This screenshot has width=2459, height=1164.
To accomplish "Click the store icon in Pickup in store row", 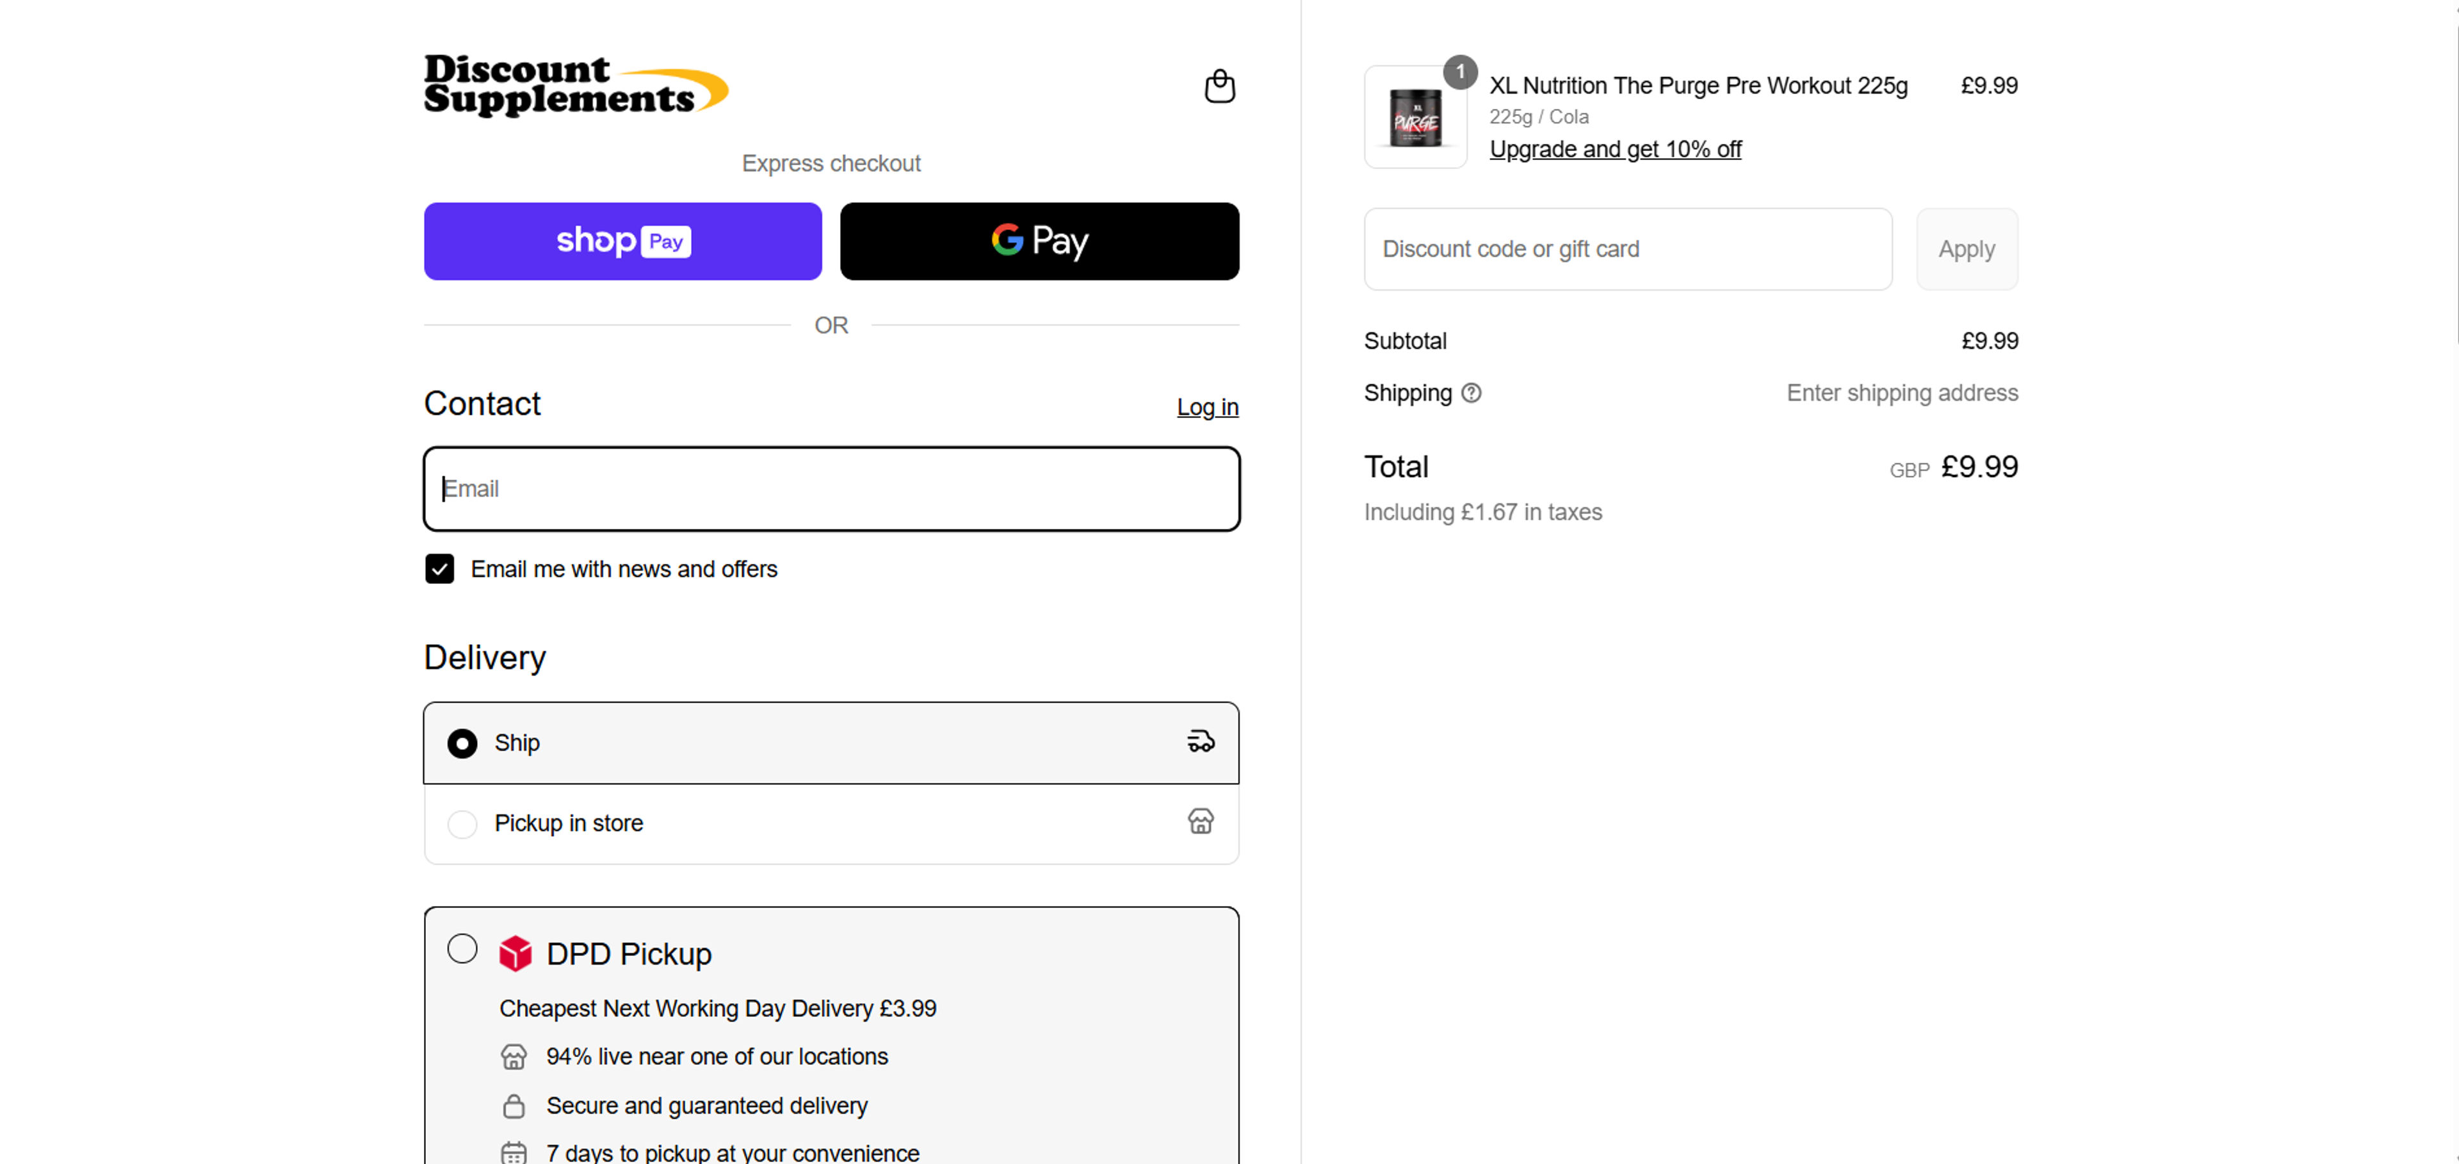I will tap(1200, 821).
